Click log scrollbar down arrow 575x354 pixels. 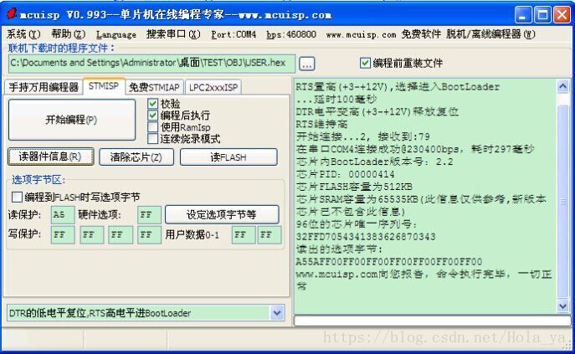tap(563, 305)
